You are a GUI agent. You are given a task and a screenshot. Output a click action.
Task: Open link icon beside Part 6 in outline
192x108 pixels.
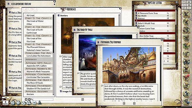point(10,88)
